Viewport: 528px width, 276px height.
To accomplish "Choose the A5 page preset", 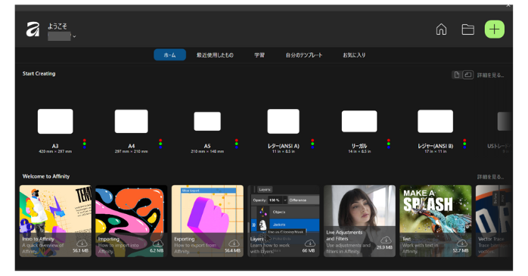I will [207, 121].
